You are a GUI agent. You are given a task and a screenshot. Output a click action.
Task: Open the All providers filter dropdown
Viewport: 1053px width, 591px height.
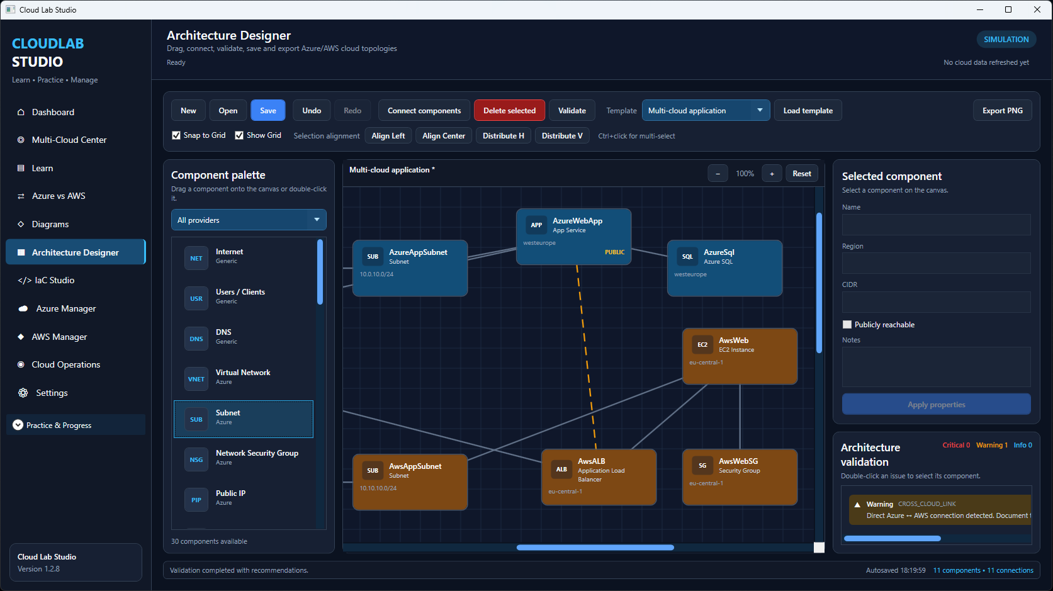point(249,220)
